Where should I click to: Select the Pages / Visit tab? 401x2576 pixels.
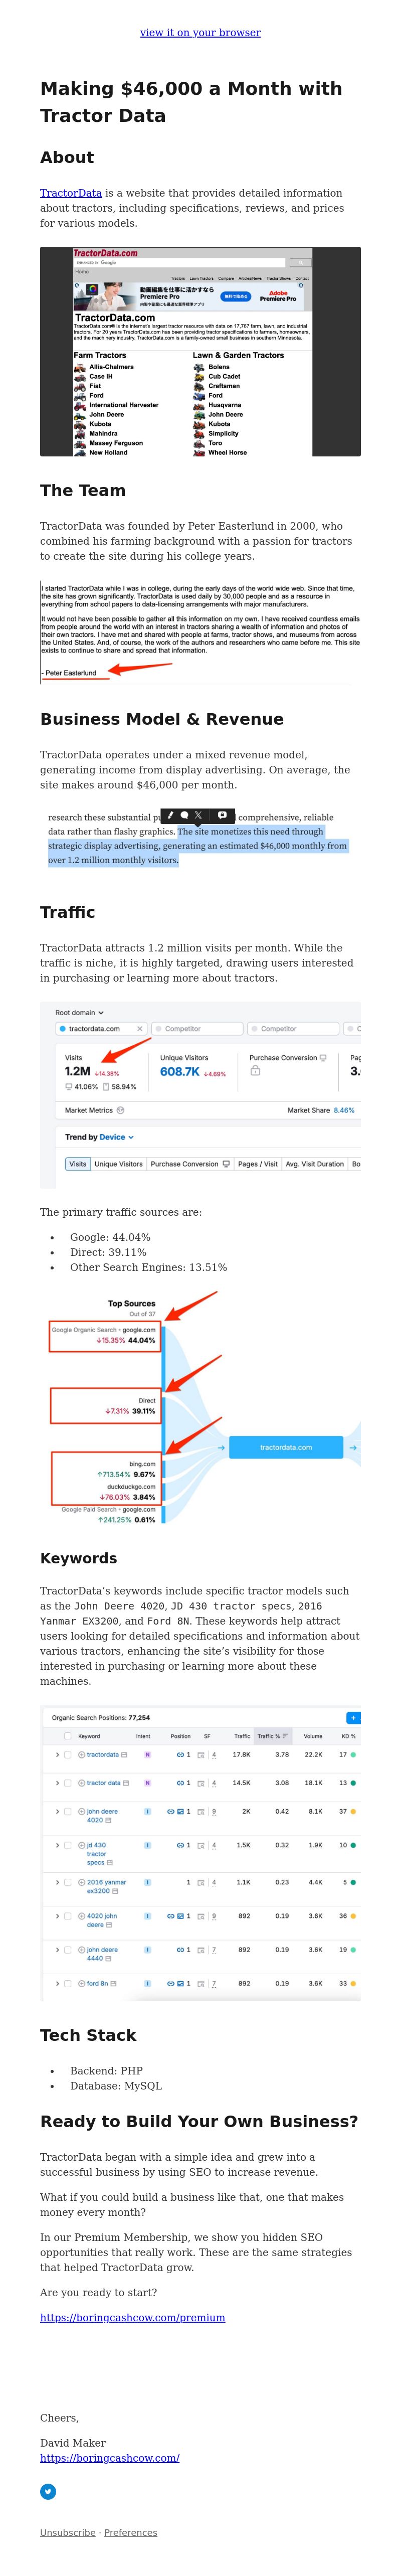[258, 1164]
